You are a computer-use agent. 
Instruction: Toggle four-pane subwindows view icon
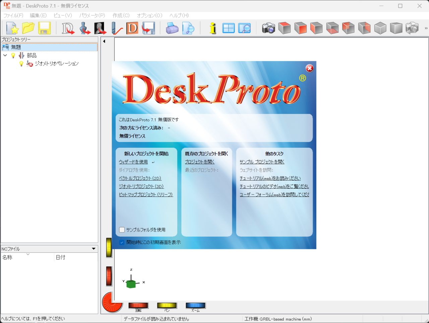coord(229,28)
